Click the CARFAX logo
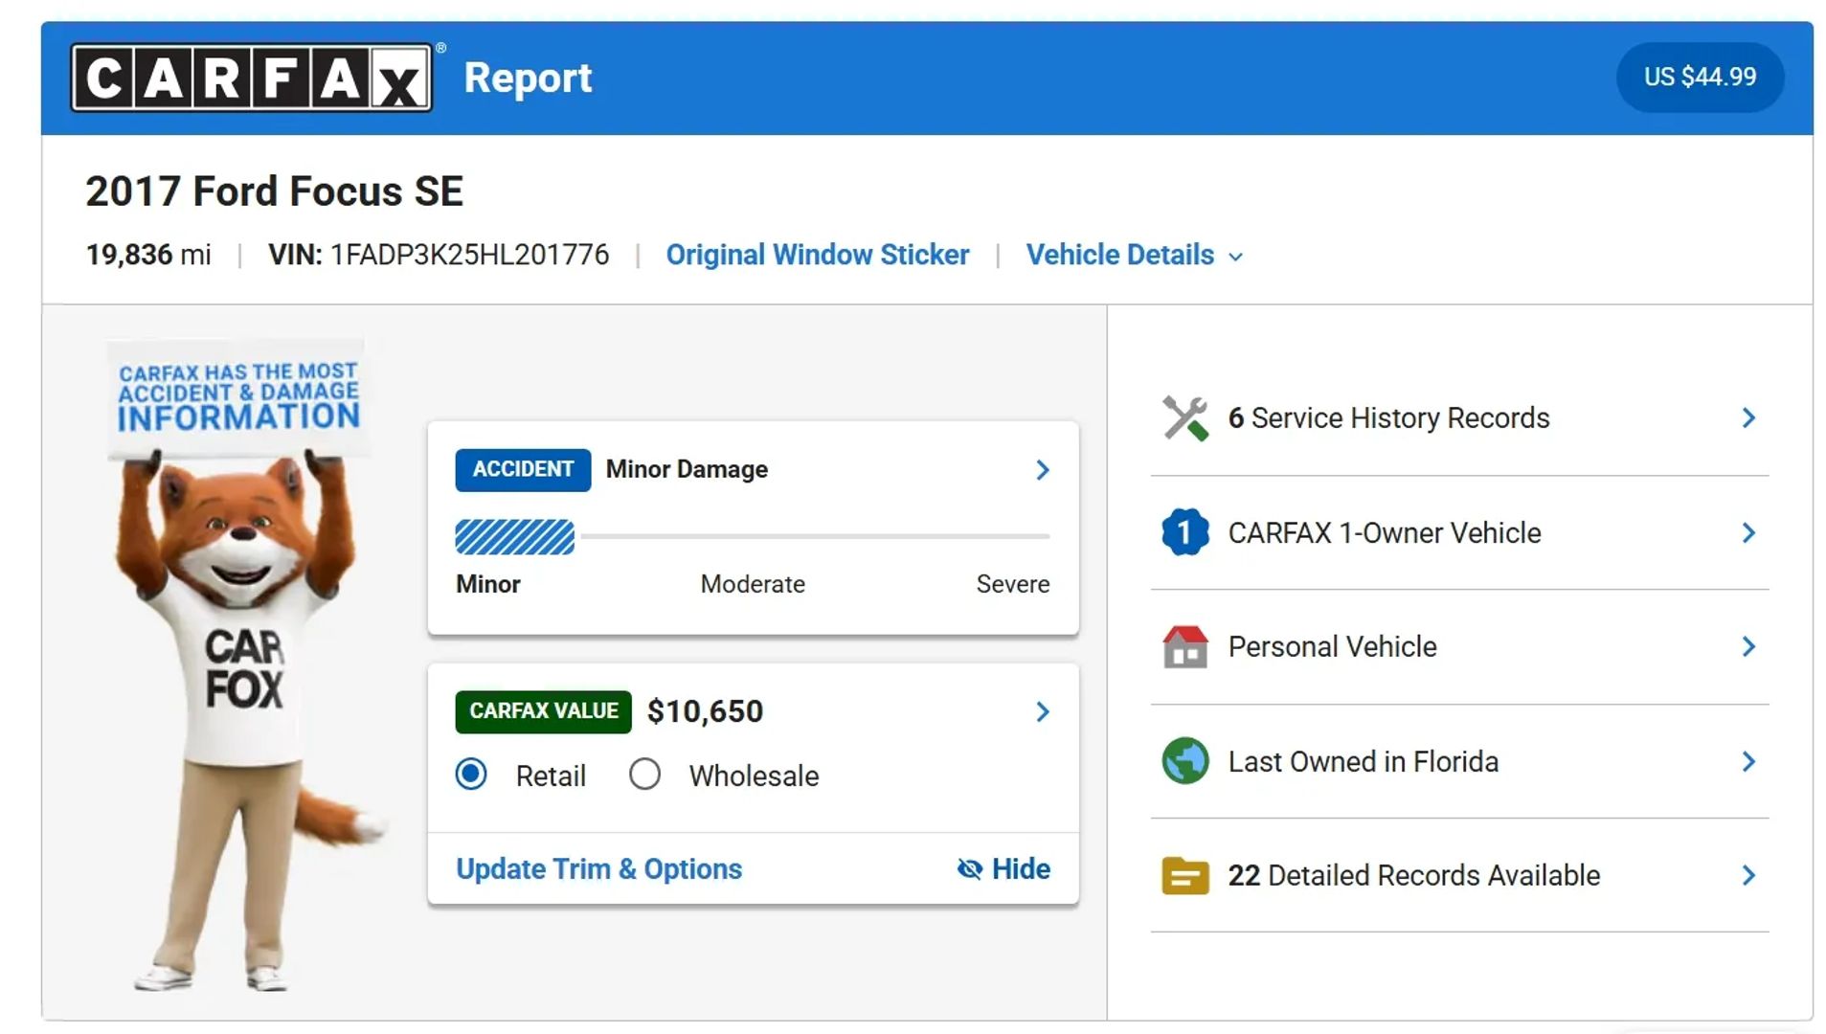The width and height of the screenshot is (1826, 1034). coord(251,78)
